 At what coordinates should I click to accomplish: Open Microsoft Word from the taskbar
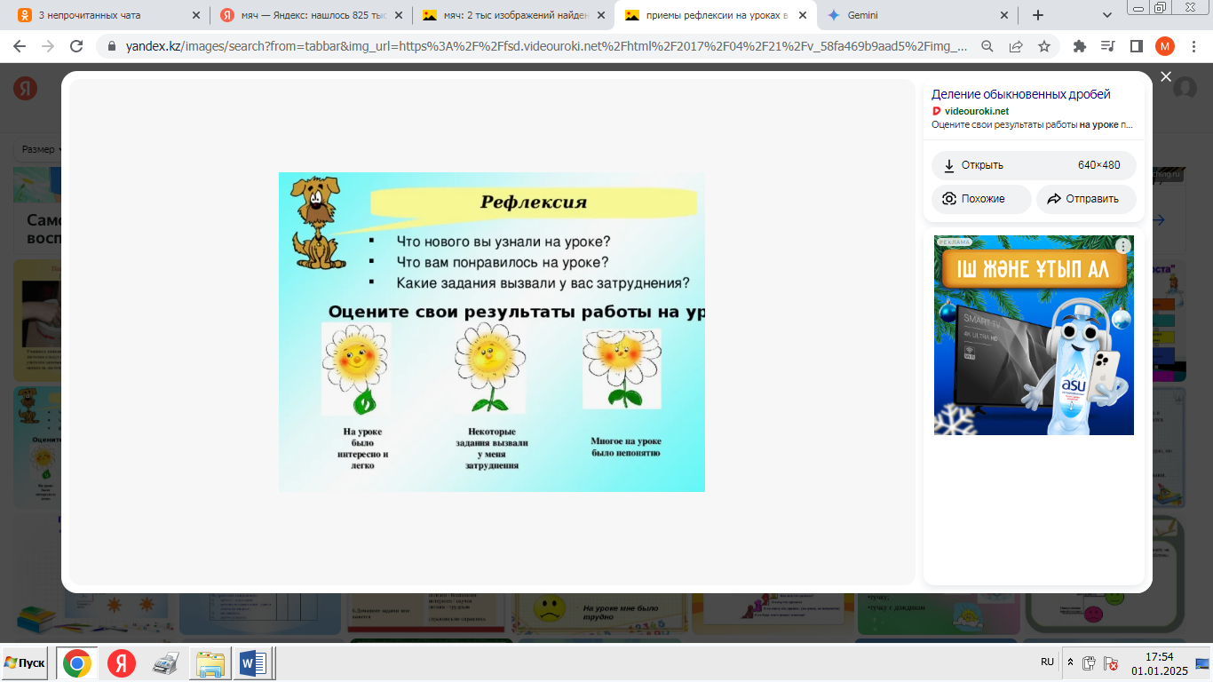(x=254, y=662)
